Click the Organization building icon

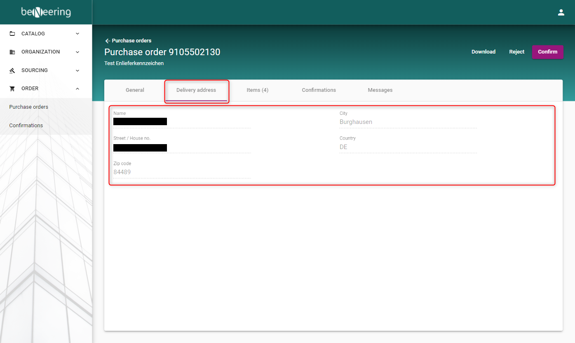point(12,52)
